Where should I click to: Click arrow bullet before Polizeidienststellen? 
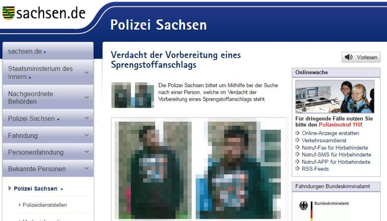pyautogui.click(x=20, y=205)
